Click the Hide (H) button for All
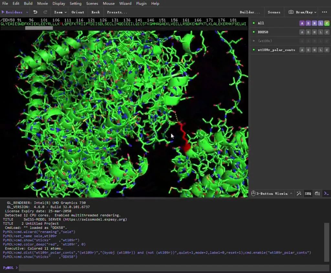Viewport: 331px width, 273px height. click(314, 23)
